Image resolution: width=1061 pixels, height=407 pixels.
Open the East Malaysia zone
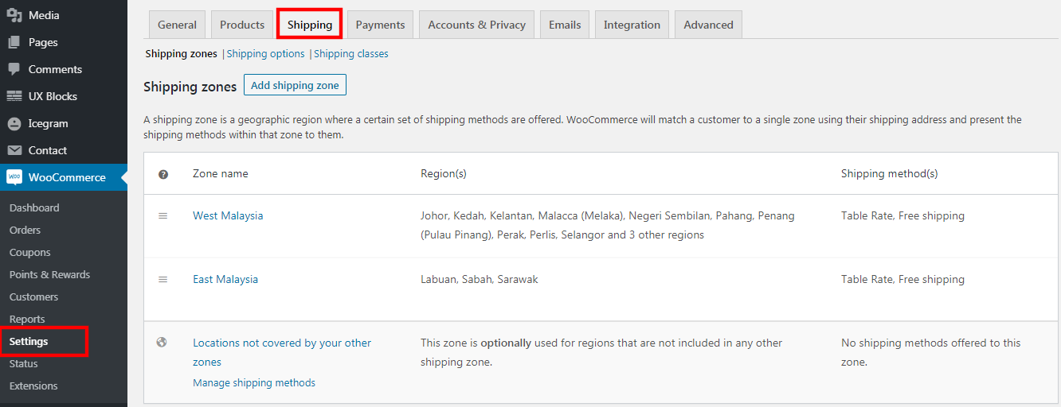(225, 279)
